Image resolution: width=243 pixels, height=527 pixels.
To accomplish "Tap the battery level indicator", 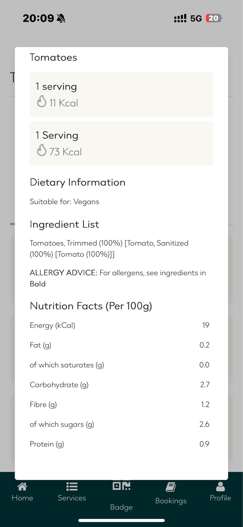I will (x=214, y=18).
